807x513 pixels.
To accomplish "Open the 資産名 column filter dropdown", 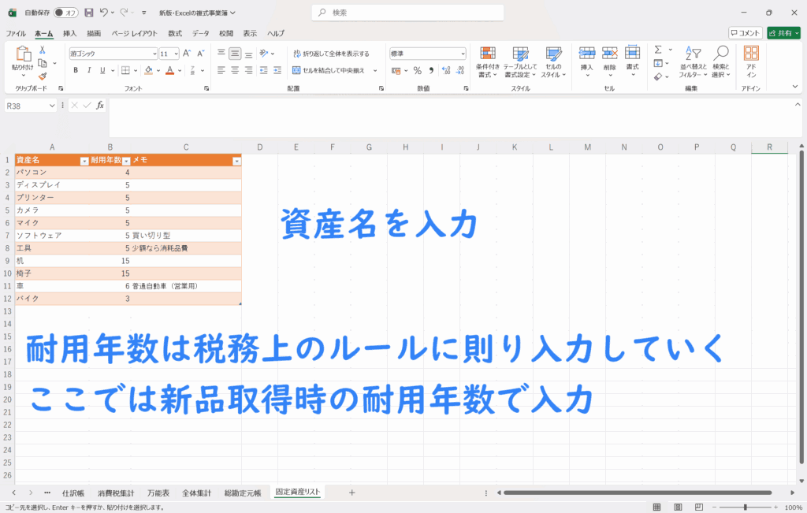I will [84, 161].
